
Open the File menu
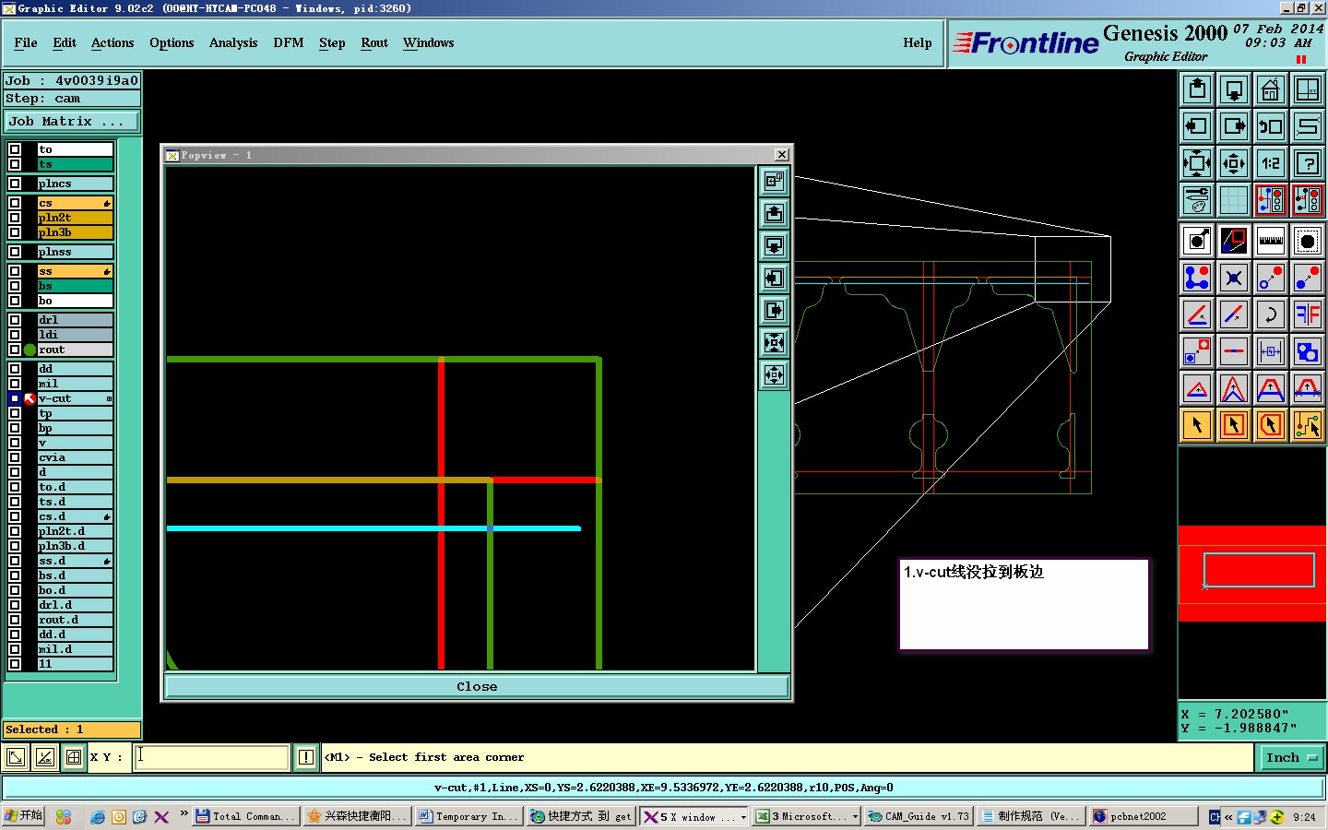point(26,42)
